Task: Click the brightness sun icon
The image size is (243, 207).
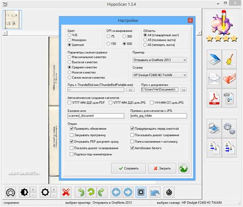Action: [45, 192]
